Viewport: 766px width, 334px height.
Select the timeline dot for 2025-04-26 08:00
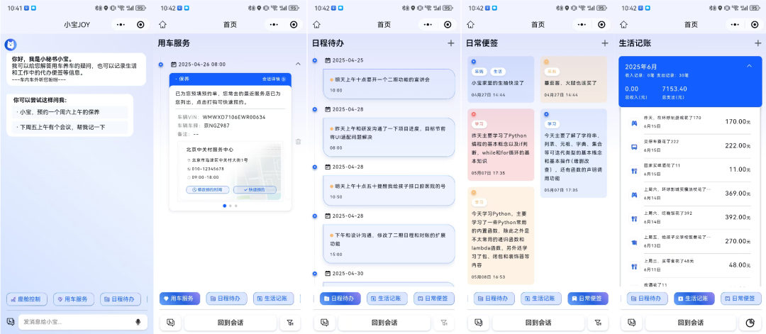(161, 64)
